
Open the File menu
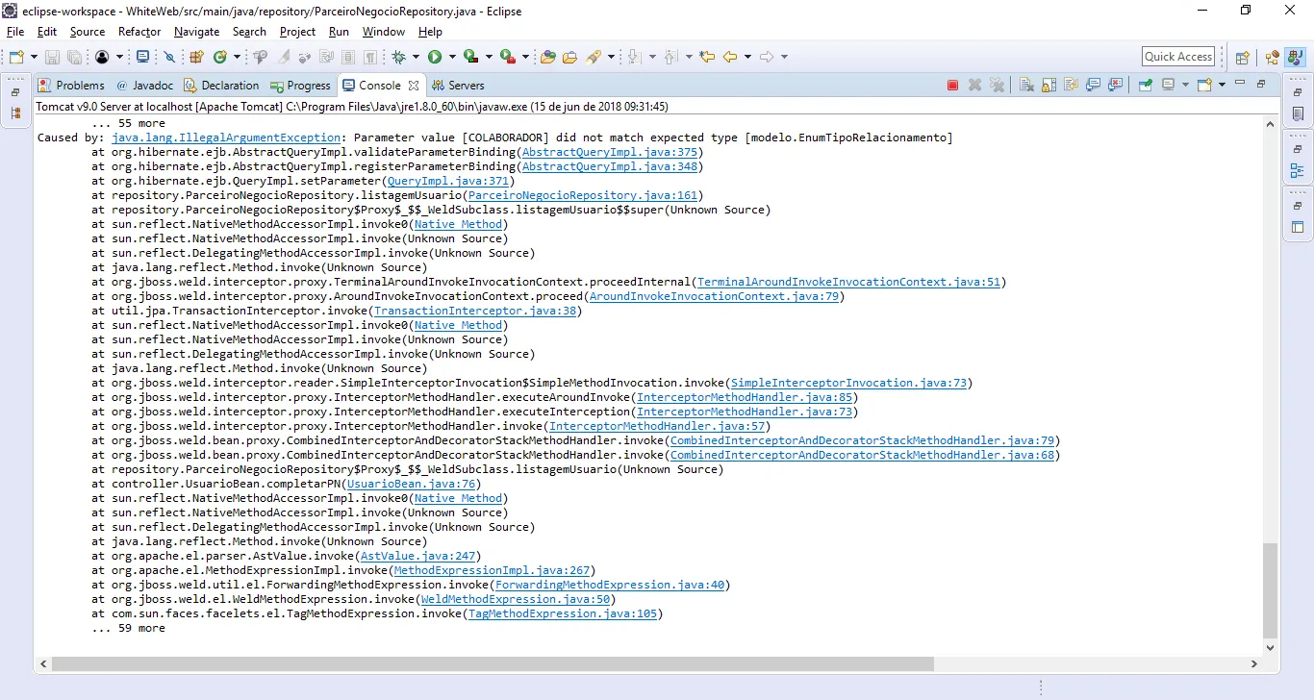point(15,32)
